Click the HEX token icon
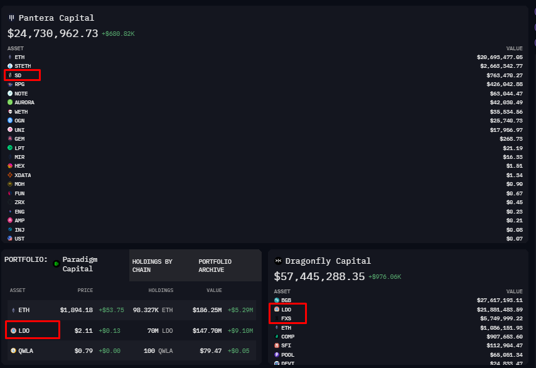Screen dimensions: 536x368 [10, 166]
